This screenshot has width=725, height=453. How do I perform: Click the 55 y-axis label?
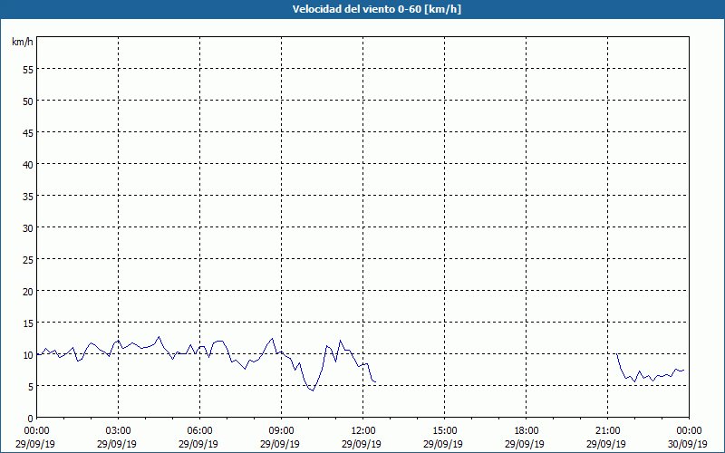pos(28,70)
